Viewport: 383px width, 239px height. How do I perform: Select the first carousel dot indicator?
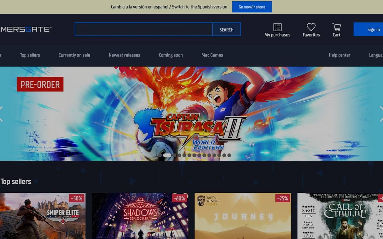pos(160,156)
